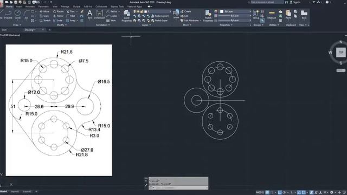Open the Parametric ribbon tab

[x=43, y=6]
